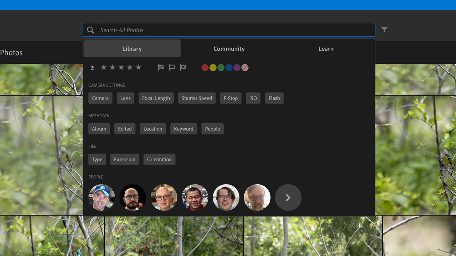Add the Lens search facet
Viewport: 456px width, 256px height.
125,98
